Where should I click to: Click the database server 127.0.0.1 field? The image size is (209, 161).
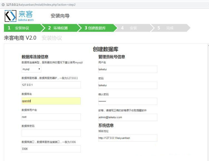(x=51, y=85)
